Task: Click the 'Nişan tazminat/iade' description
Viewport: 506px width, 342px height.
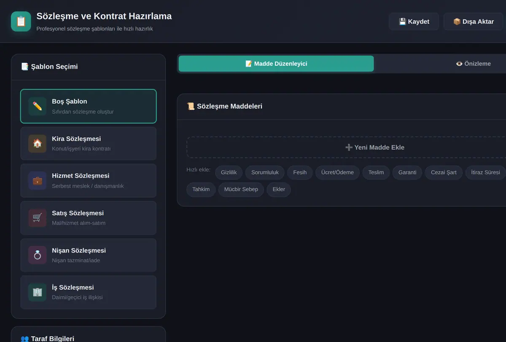Action: (76, 260)
